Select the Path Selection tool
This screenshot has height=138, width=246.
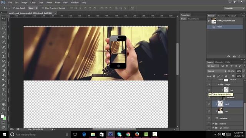3,94
